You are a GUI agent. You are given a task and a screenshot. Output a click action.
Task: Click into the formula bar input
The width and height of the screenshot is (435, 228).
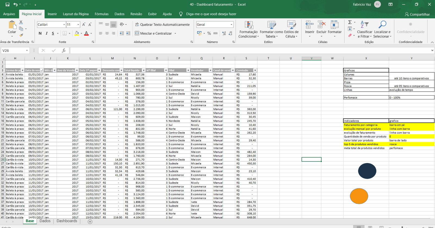(250, 50)
